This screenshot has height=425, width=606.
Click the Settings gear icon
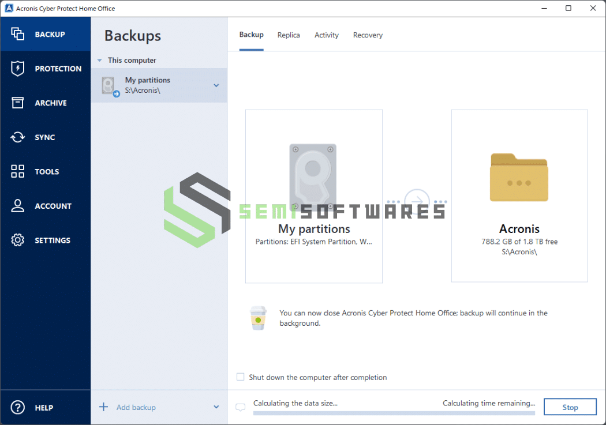click(x=17, y=240)
